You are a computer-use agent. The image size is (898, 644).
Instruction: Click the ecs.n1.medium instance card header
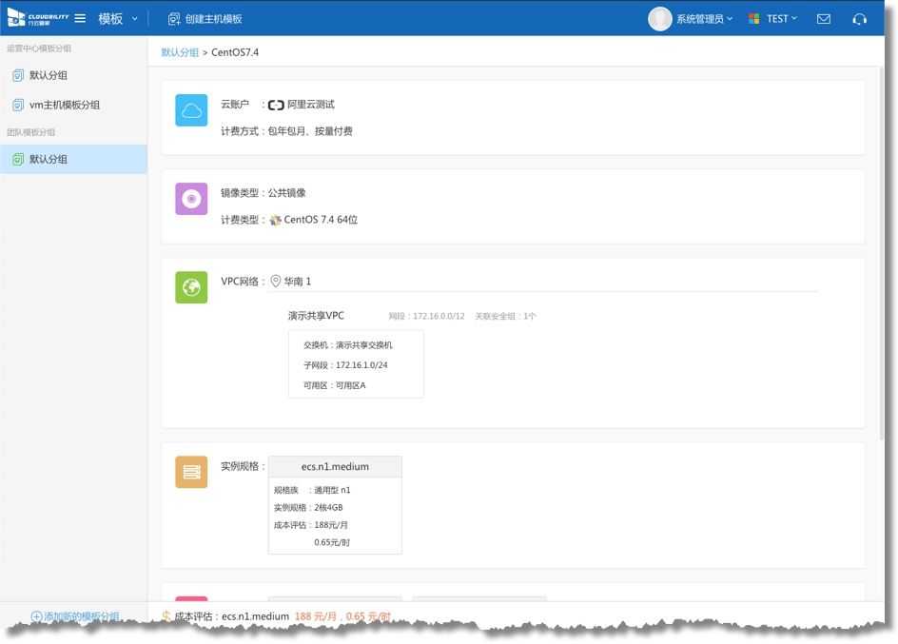335,466
